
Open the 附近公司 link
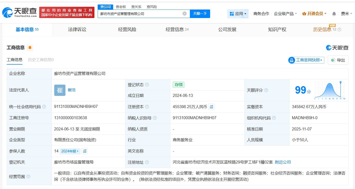click(x=283, y=162)
